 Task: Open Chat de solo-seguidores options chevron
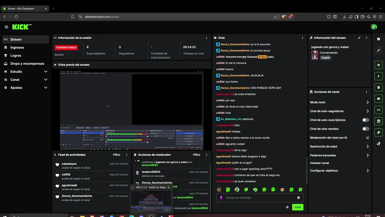[x=368, y=111]
